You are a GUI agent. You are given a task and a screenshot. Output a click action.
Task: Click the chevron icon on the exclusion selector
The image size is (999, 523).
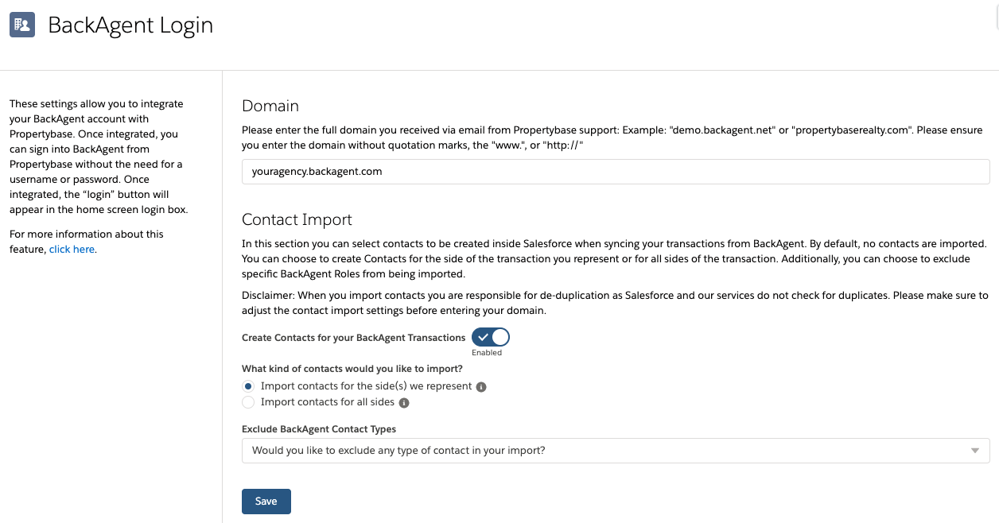pyautogui.click(x=975, y=451)
